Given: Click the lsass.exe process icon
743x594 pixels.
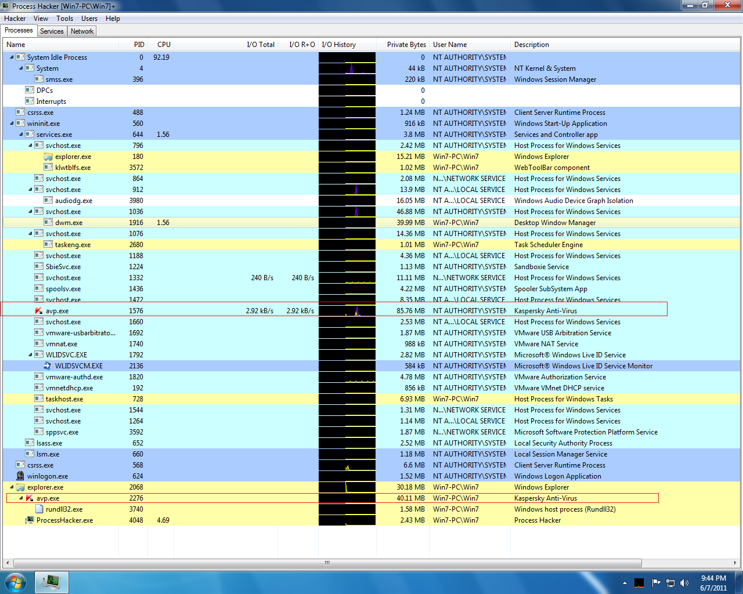Looking at the screenshot, I should point(30,443).
